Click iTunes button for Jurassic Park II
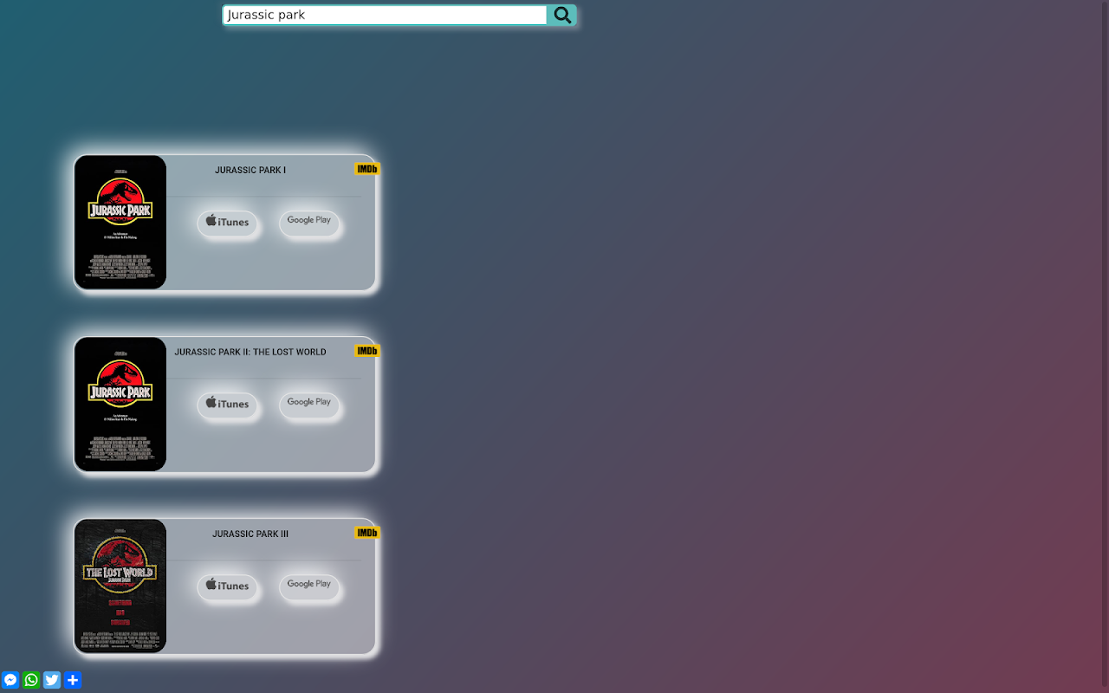Image resolution: width=1109 pixels, height=693 pixels. (x=227, y=404)
